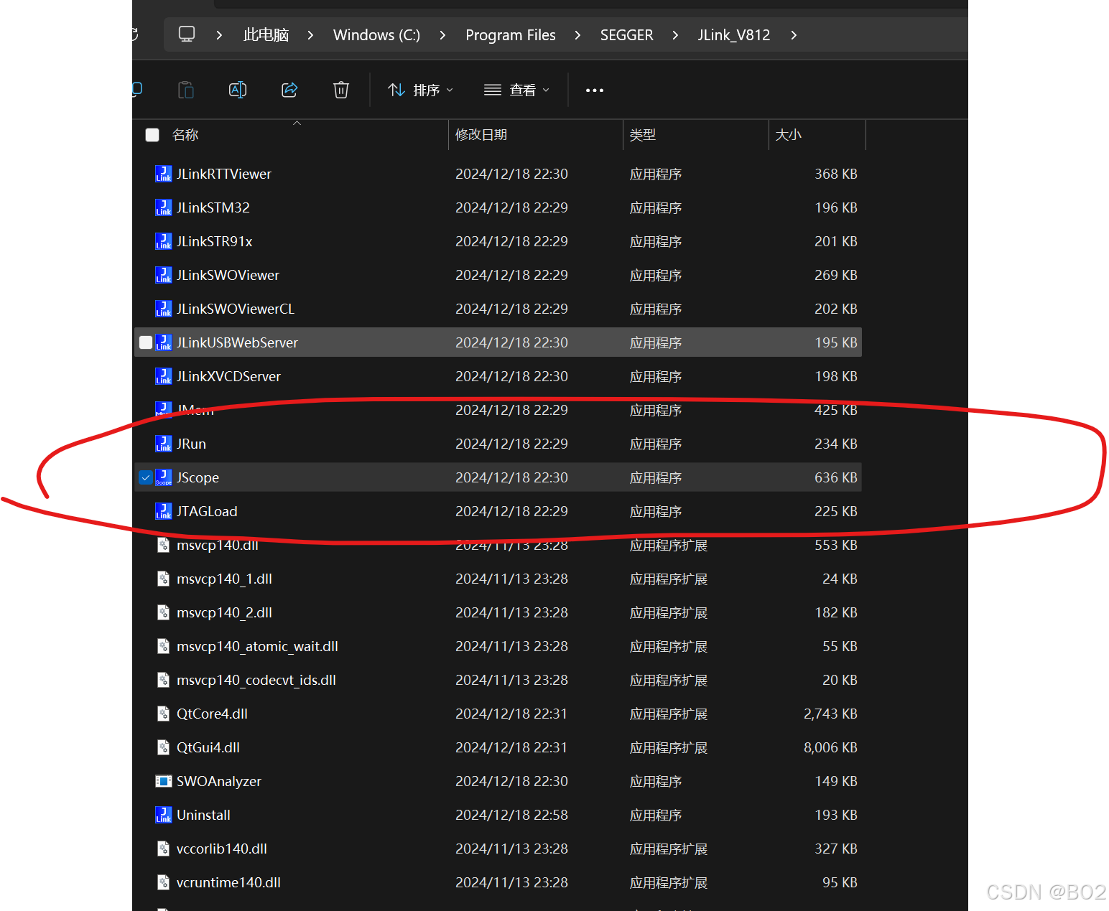Click the delete trash can icon
Screen dimensions: 1109x911
tap(341, 90)
